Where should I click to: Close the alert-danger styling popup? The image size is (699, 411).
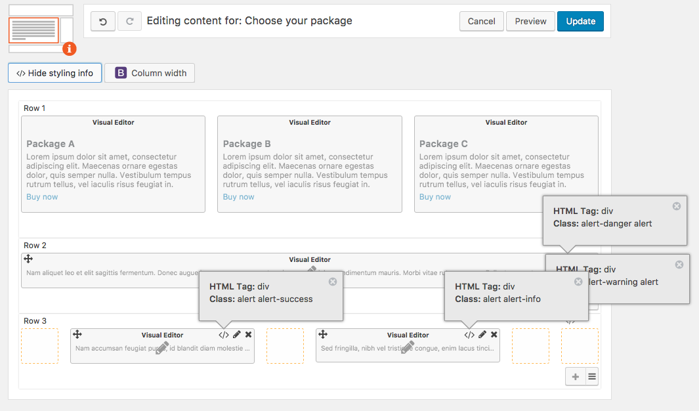[677, 206]
